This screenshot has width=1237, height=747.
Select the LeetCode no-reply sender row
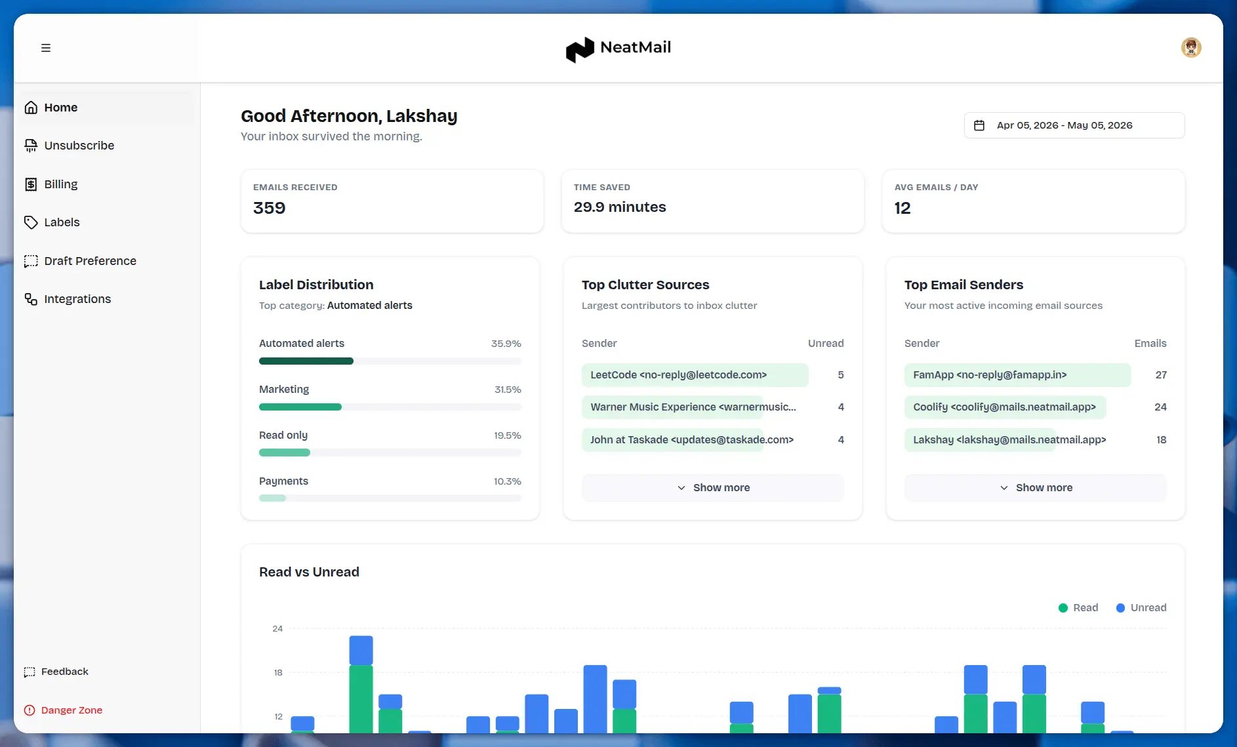[713, 375]
